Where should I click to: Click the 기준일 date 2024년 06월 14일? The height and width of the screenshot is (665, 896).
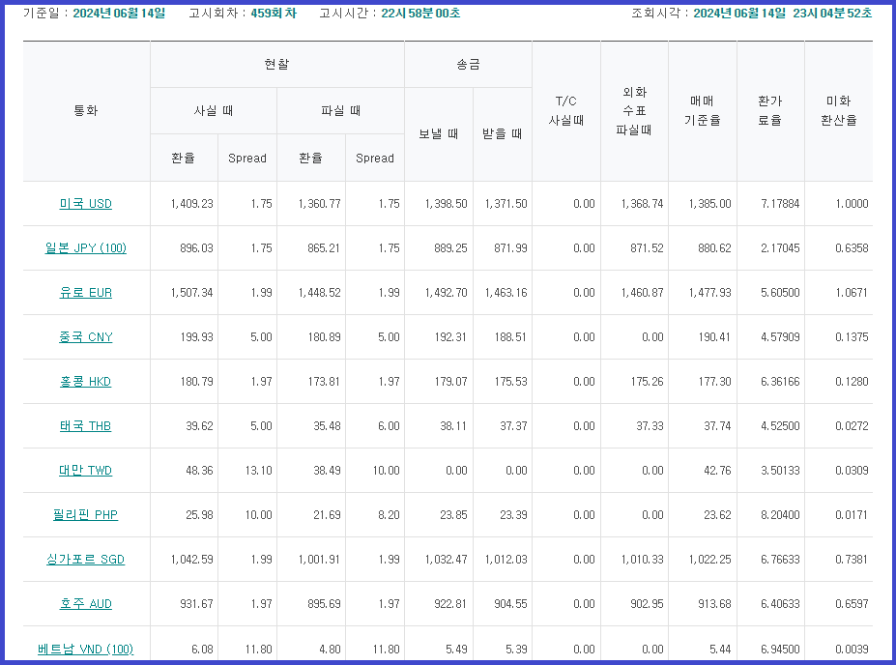[x=120, y=14]
